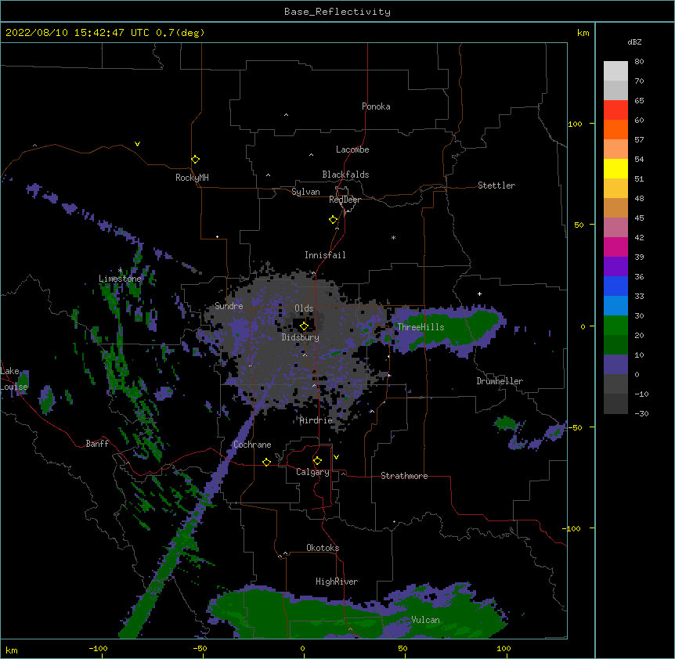Click the Drumheller city label
Viewport: 675px width, 659px height.
point(500,381)
